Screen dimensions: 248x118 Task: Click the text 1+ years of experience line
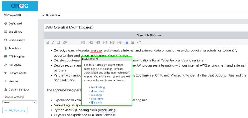click(x=84, y=115)
